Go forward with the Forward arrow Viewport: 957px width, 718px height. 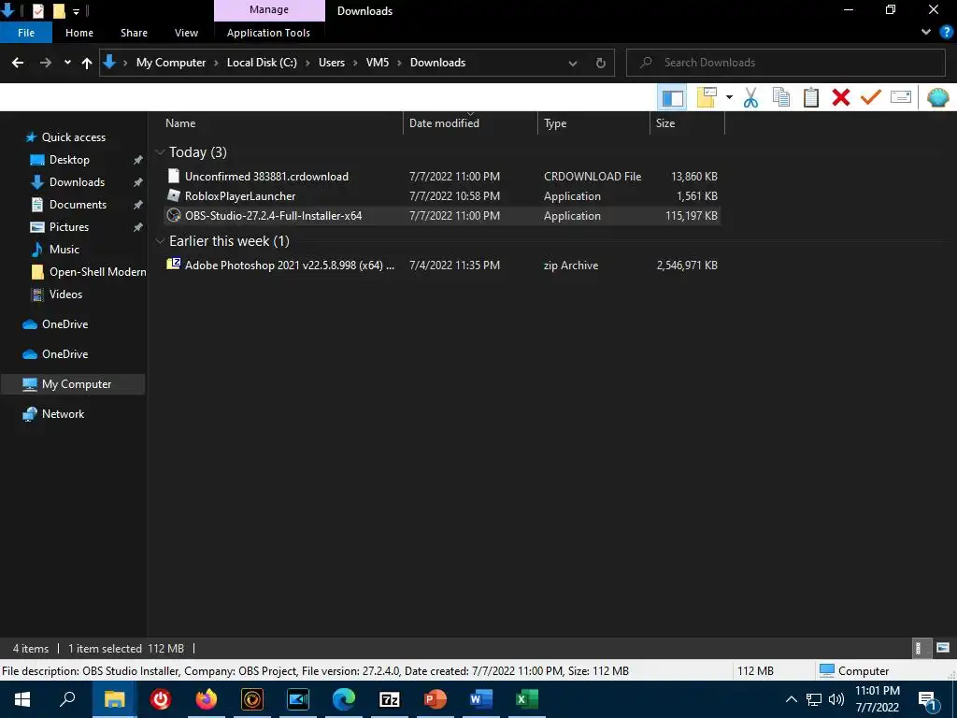click(x=45, y=63)
